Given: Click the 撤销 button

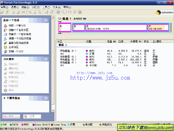Looking at the screenshot, I should point(11,116).
